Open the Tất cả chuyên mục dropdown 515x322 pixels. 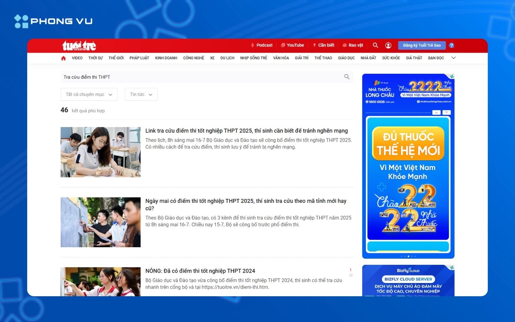[89, 94]
